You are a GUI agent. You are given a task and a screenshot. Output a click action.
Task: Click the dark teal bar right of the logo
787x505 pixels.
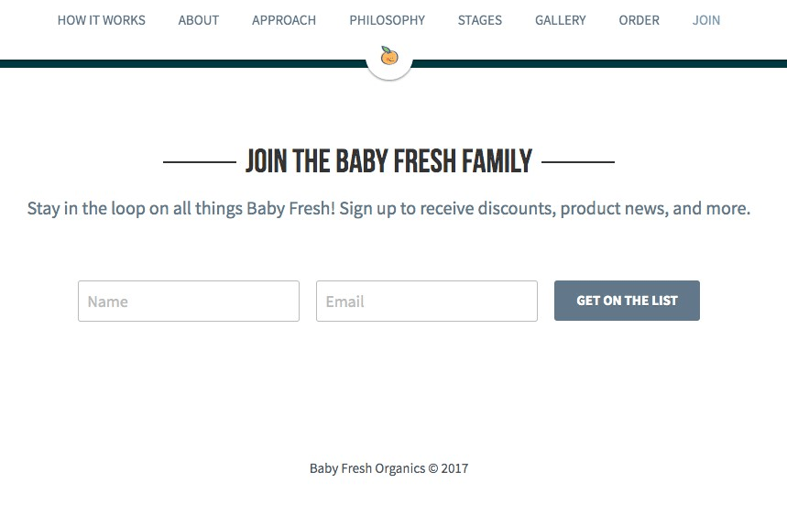coord(596,63)
